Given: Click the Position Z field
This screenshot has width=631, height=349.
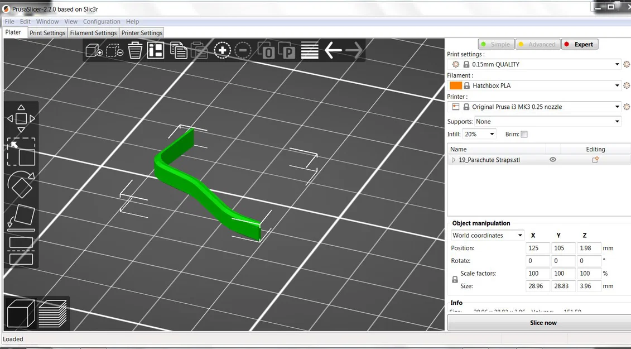Looking at the screenshot, I should 589,248.
